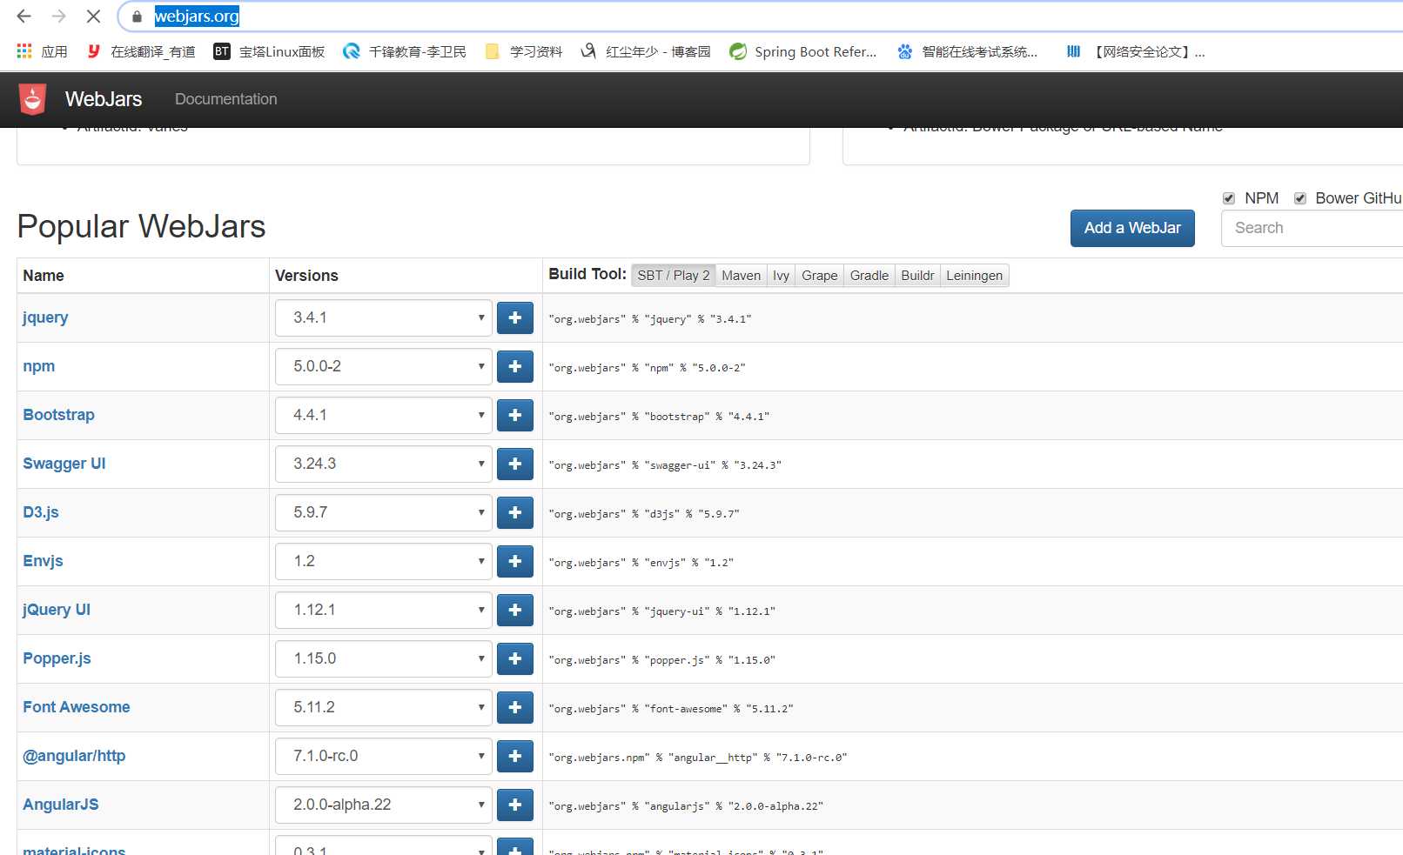Click the plus button for @angular/http
Screen dimensions: 1403x855
[x=515, y=756]
